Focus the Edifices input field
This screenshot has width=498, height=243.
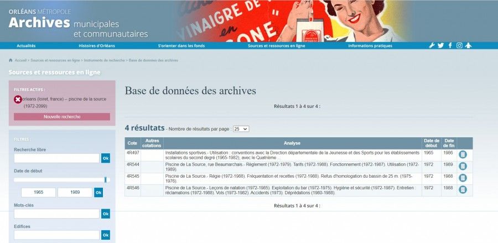57,235
